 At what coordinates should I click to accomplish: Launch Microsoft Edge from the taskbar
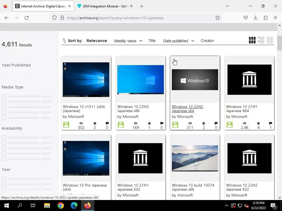click(x=74, y=206)
